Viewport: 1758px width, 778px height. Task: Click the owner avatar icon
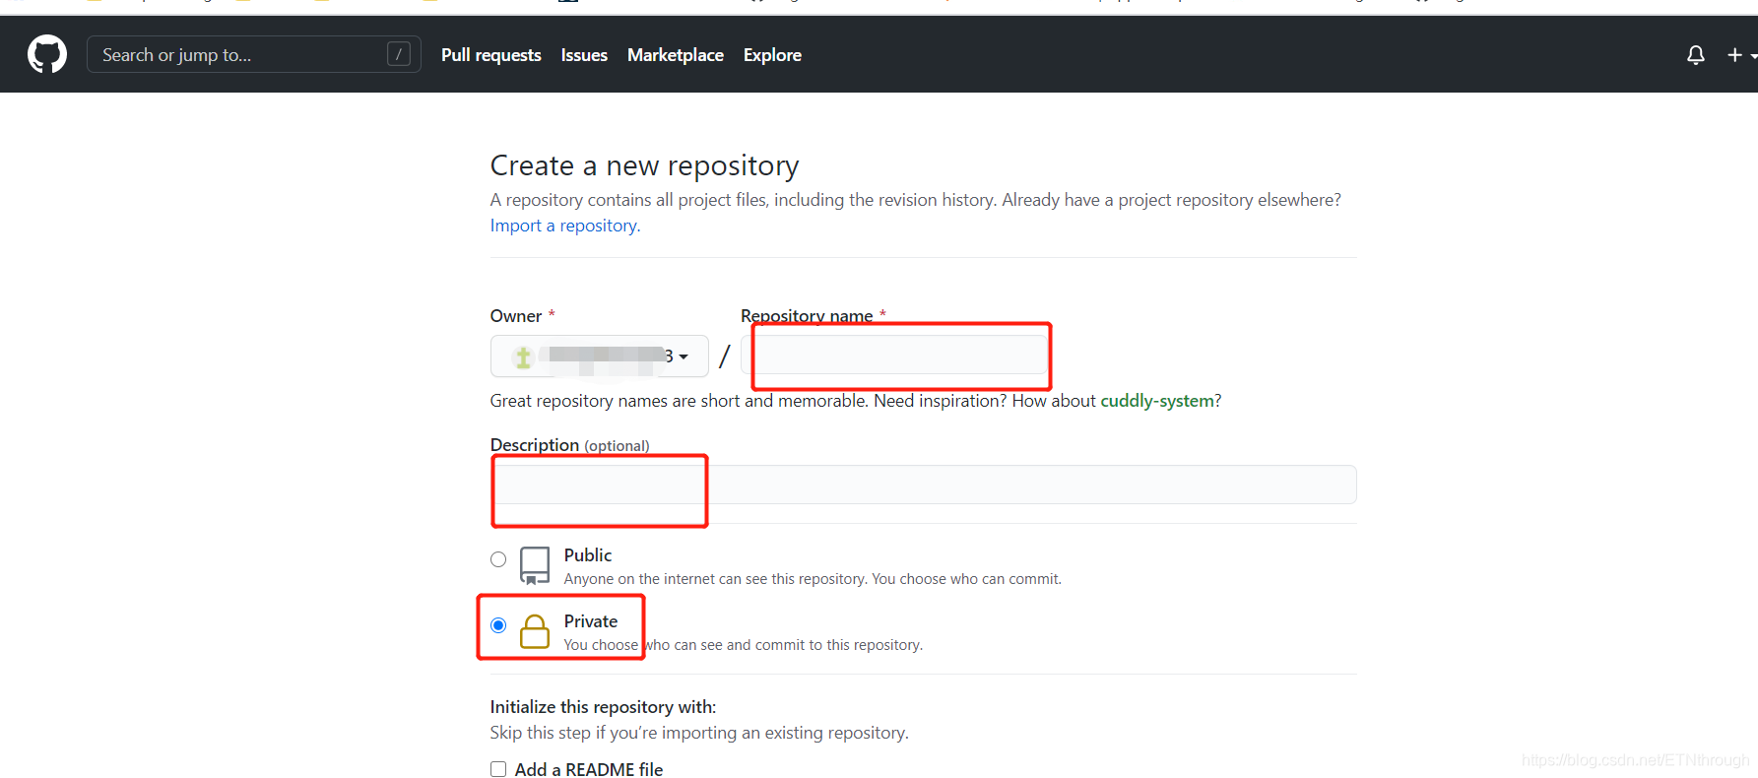point(524,357)
